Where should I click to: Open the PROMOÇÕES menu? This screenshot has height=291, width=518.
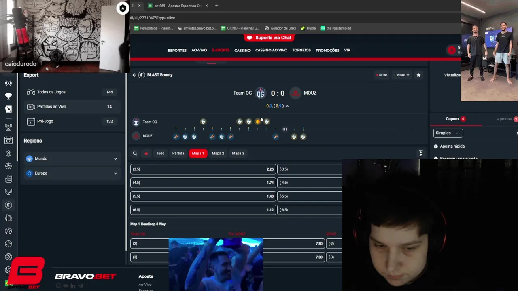tap(327, 50)
